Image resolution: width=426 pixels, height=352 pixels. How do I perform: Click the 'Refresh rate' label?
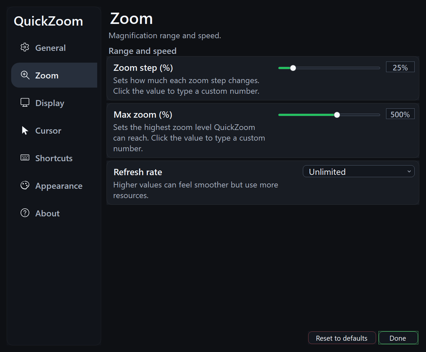point(138,172)
